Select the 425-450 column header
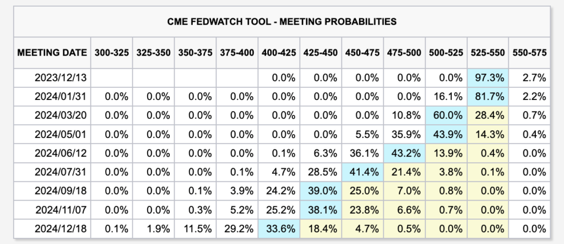The height and width of the screenshot is (244, 564). (321, 53)
